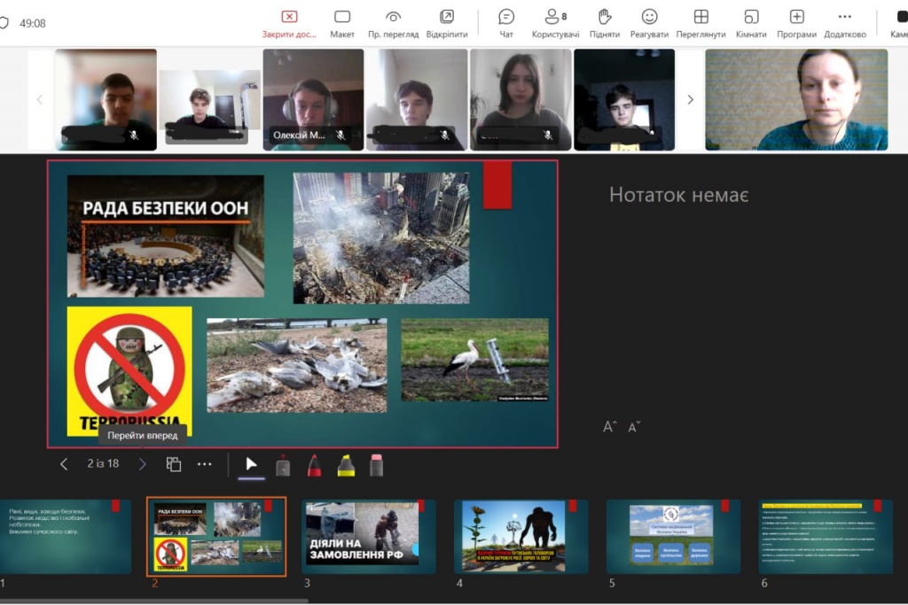Open the Макет layout menu

click(342, 23)
